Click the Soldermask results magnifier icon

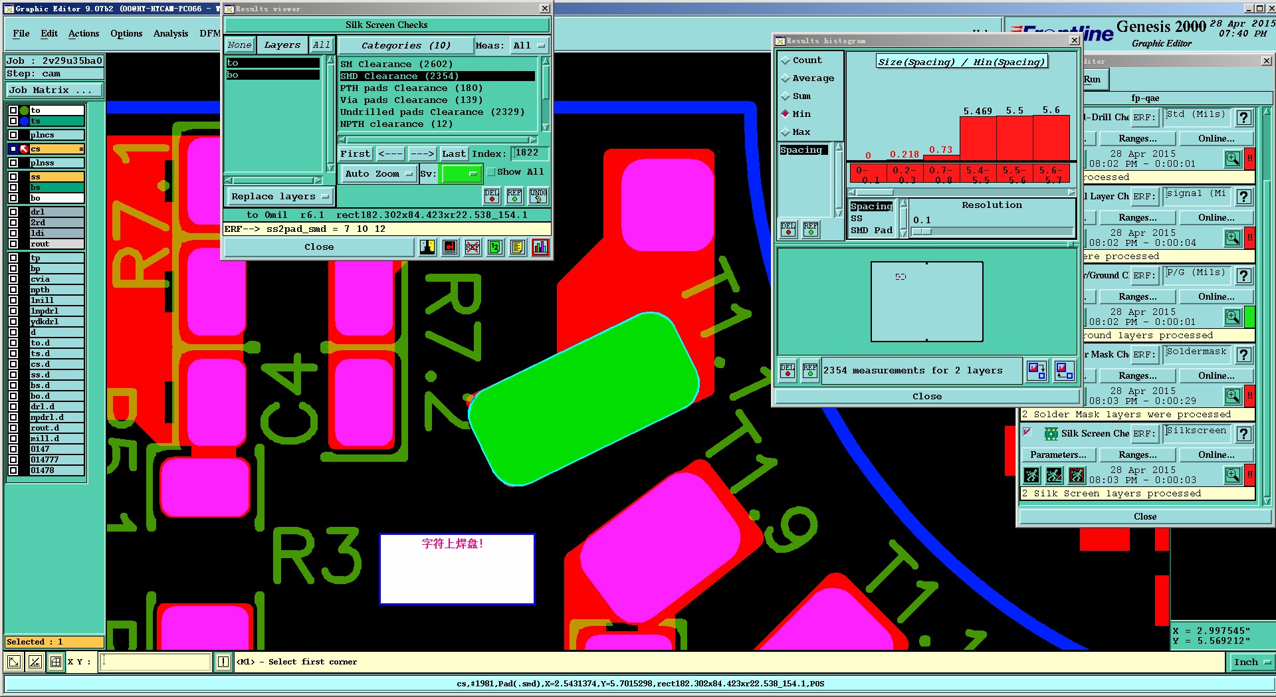(1233, 396)
